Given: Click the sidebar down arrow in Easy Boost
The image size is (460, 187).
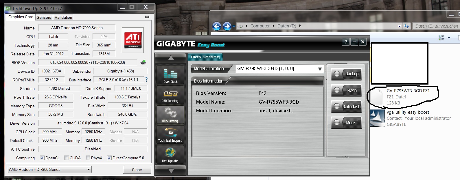Looking at the screenshot, I should pyautogui.click(x=170, y=170).
